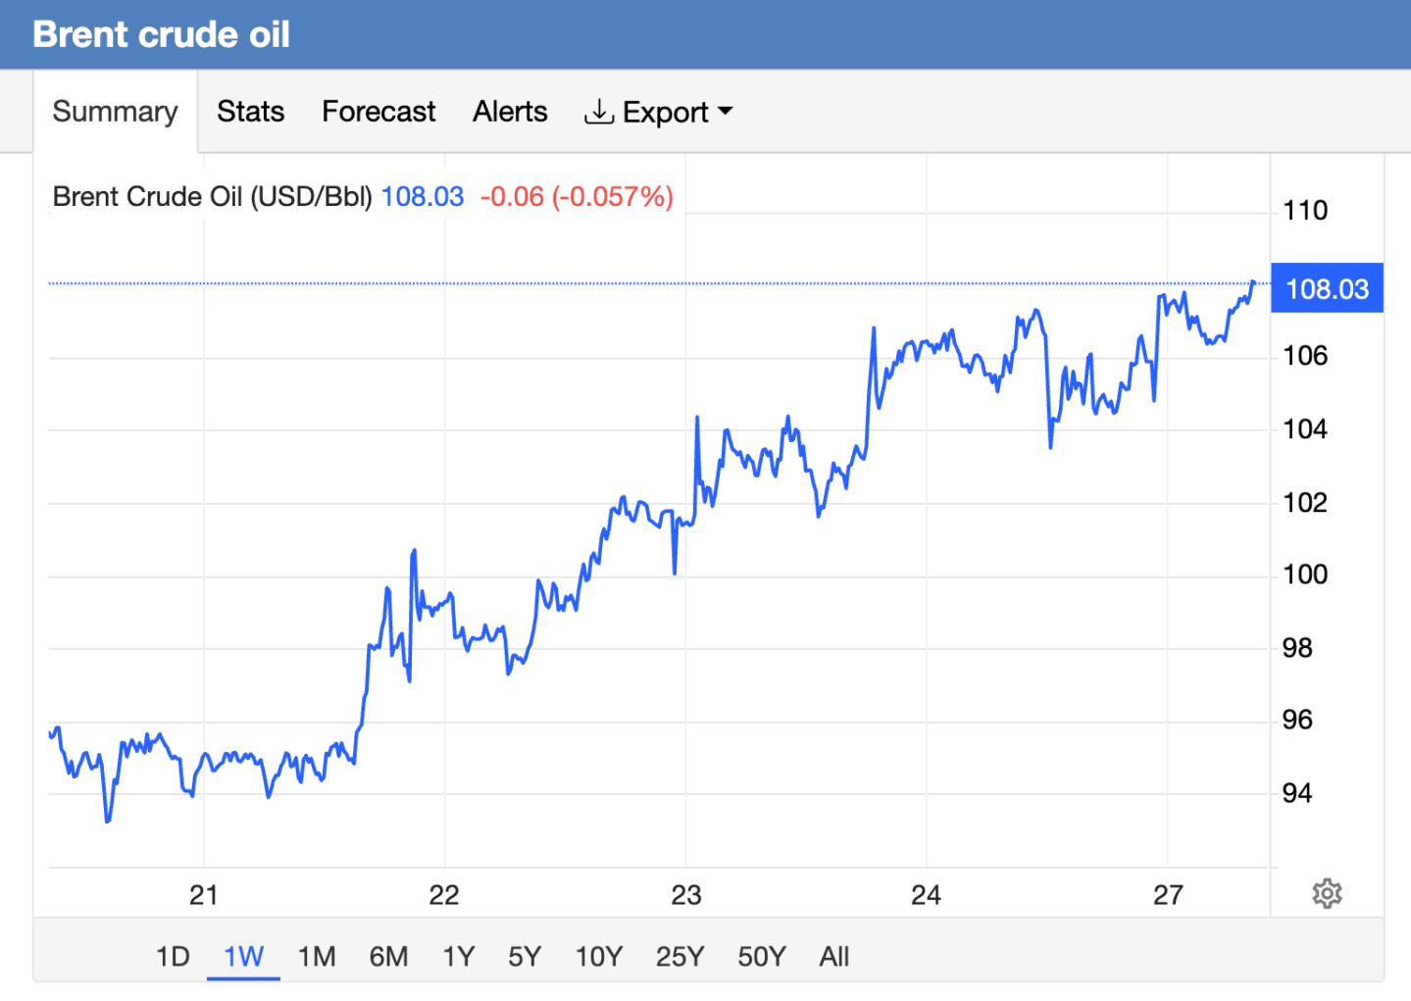This screenshot has height=1001, width=1411.
Task: Pick the 50Y chart range
Action: click(x=761, y=956)
